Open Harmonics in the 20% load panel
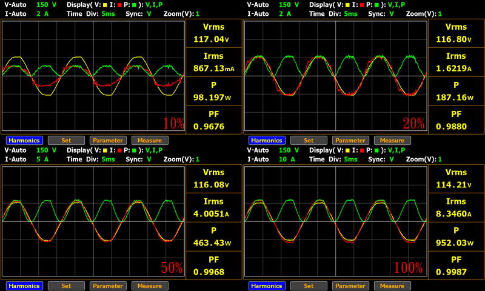The width and height of the screenshot is (485, 291). coord(267,141)
